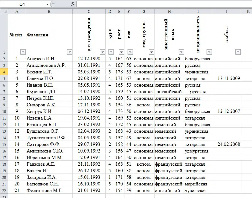Click nationality cell 'марийская'
This screenshot has width=252, height=198.
coord(198,184)
